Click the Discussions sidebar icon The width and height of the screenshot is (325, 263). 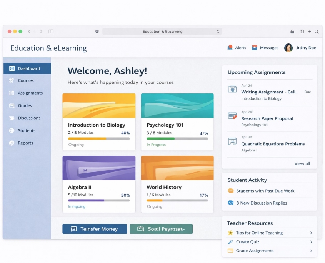click(x=12, y=118)
